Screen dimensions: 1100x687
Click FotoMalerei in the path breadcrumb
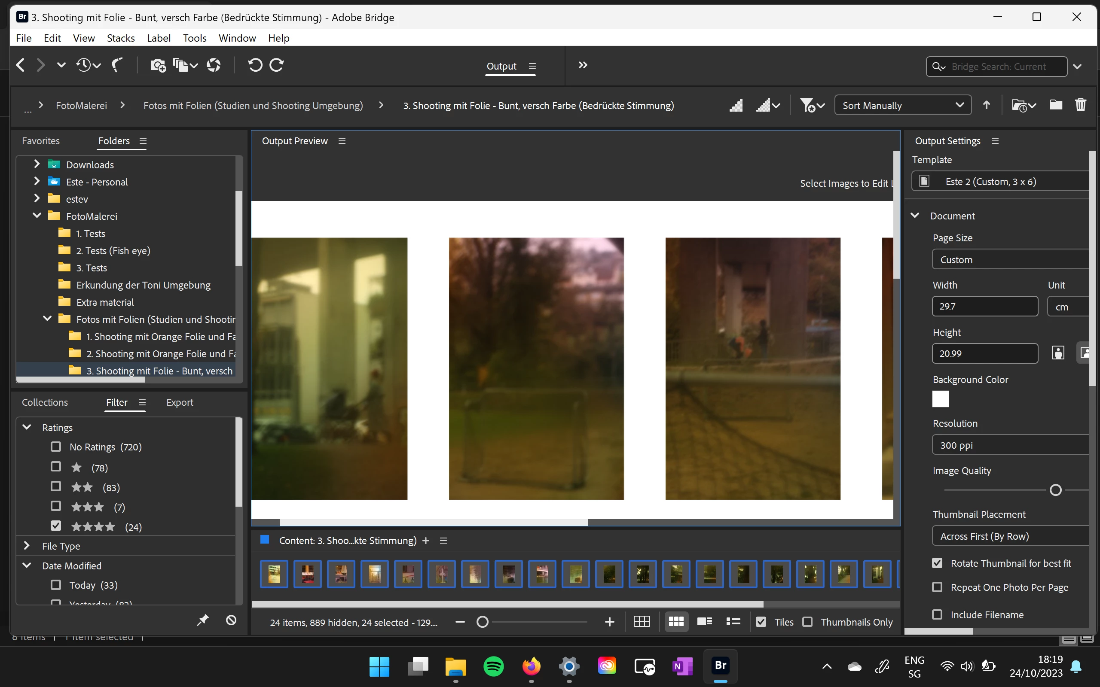point(81,106)
